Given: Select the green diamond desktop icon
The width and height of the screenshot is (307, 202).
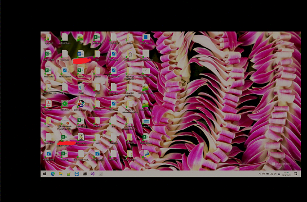Looking at the screenshot, I should (65, 104).
